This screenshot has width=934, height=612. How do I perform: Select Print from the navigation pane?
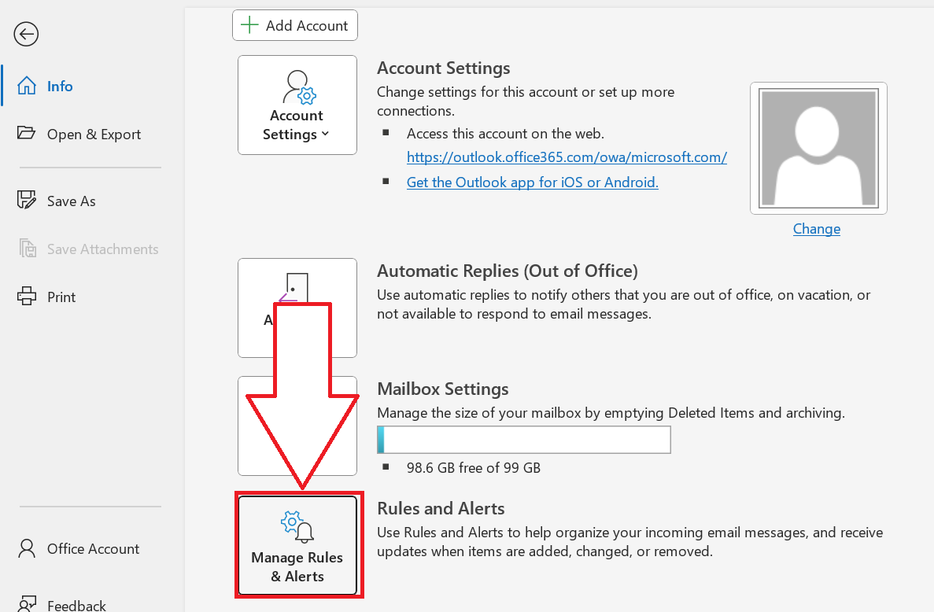click(61, 297)
